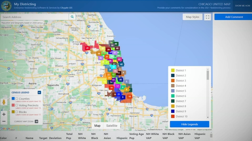Screen dimensions: 252x141
Task: Select district 48 map marker
Action: (117, 48)
